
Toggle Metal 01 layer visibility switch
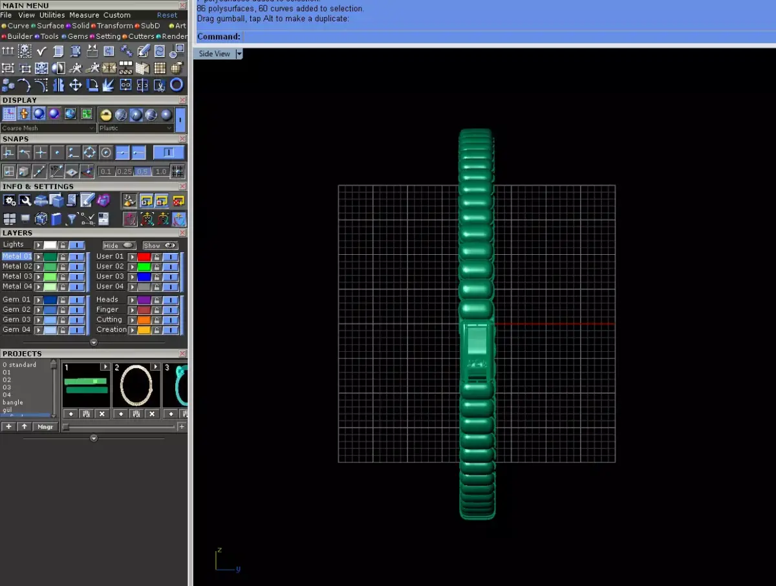77,257
